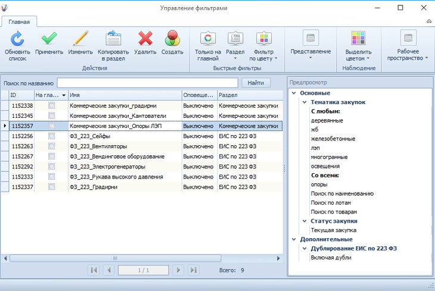The height and width of the screenshot is (291, 435).
Task: Delete filter using red X Удалить
Action: [145, 38]
